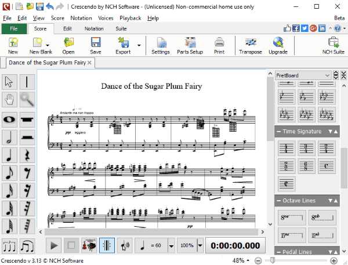Image resolution: width=348 pixels, height=265 pixels.
Task: Choose the quarter rest tool
Action: pyautogui.click(x=27, y=155)
